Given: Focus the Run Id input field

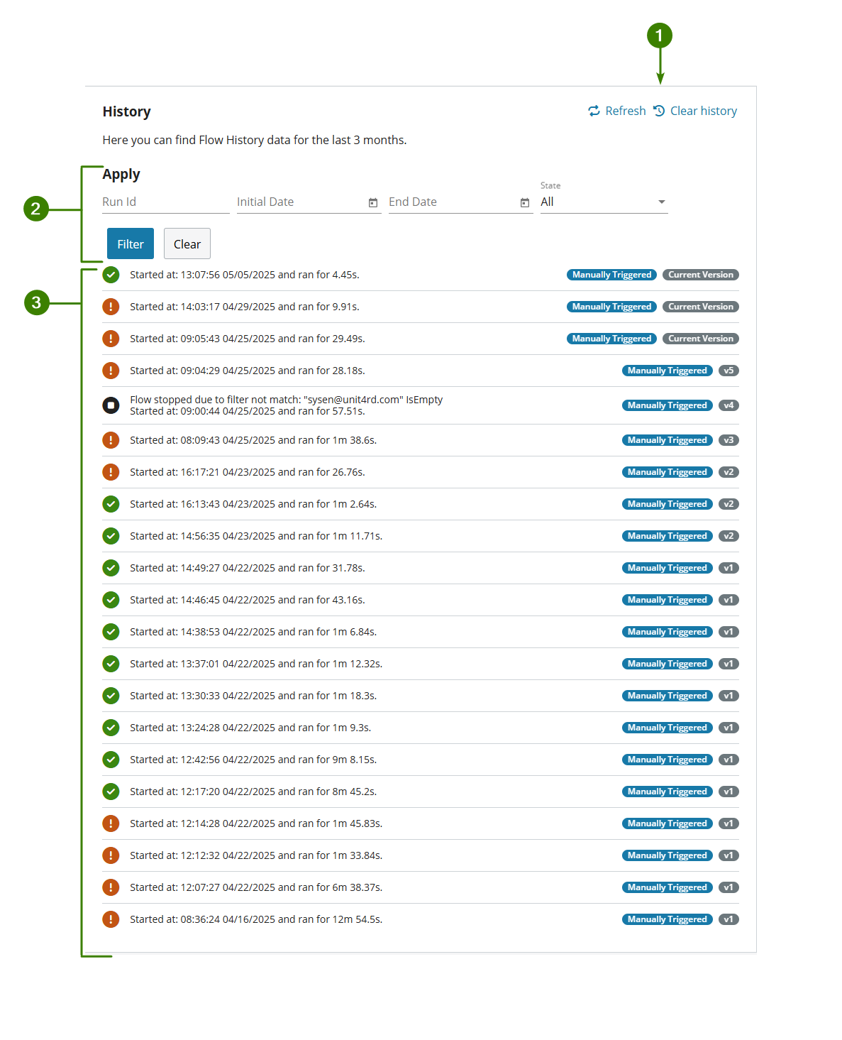Looking at the screenshot, I should (x=165, y=202).
